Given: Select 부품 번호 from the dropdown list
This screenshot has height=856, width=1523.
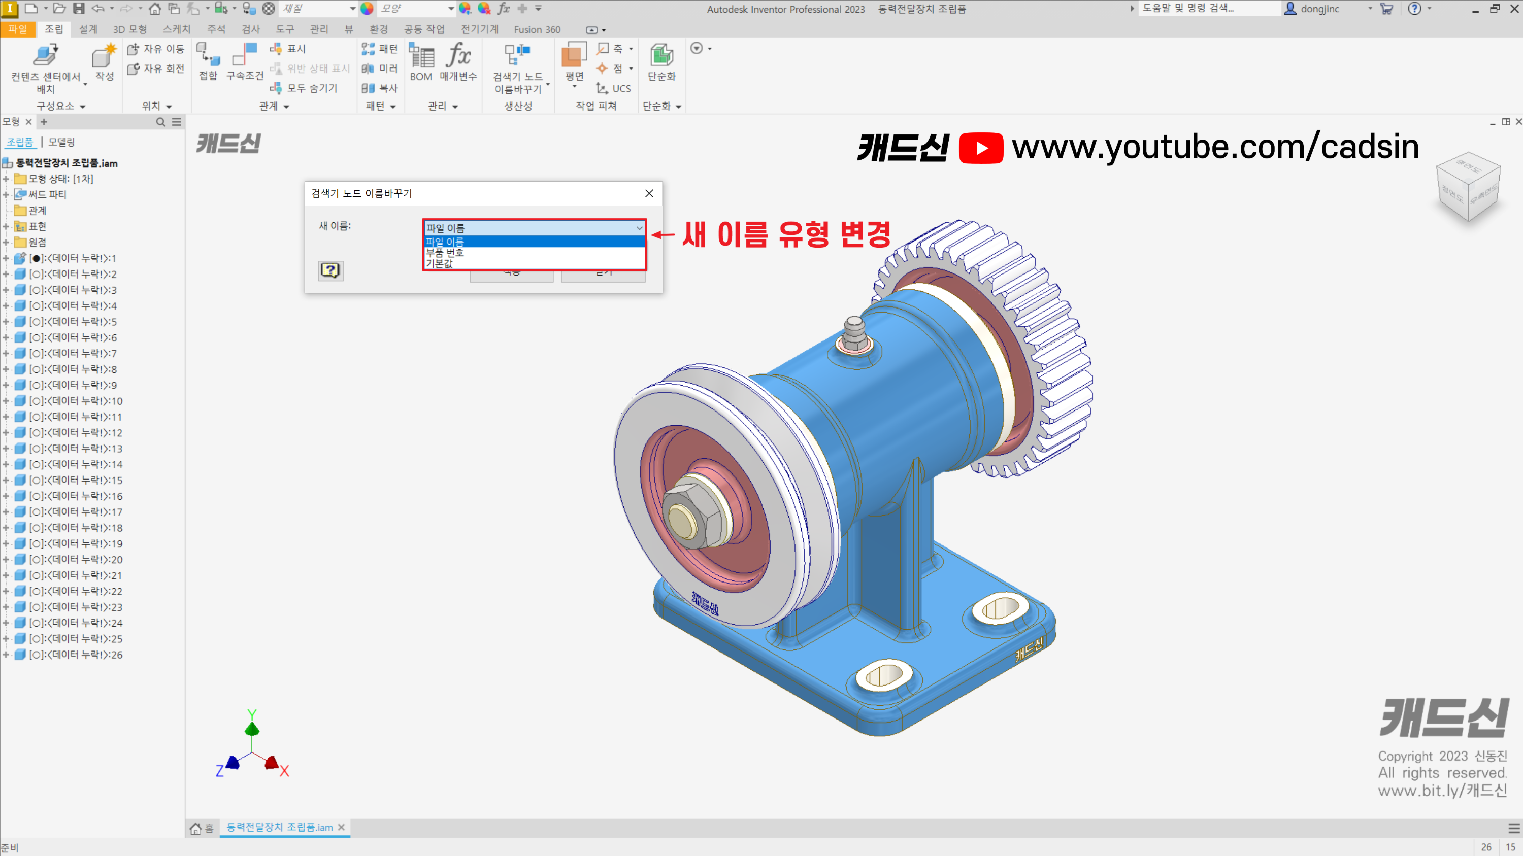Looking at the screenshot, I should (x=535, y=252).
